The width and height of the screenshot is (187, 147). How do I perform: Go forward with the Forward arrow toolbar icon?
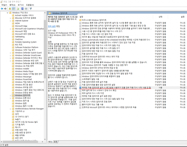click(x=5, y=9)
